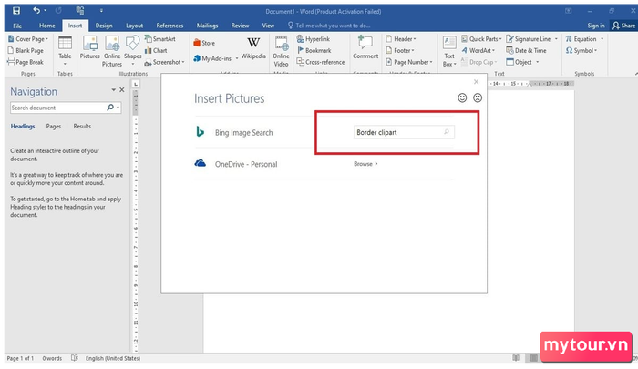
Task: Open the Navigation pane options arrow
Action: coord(114,90)
